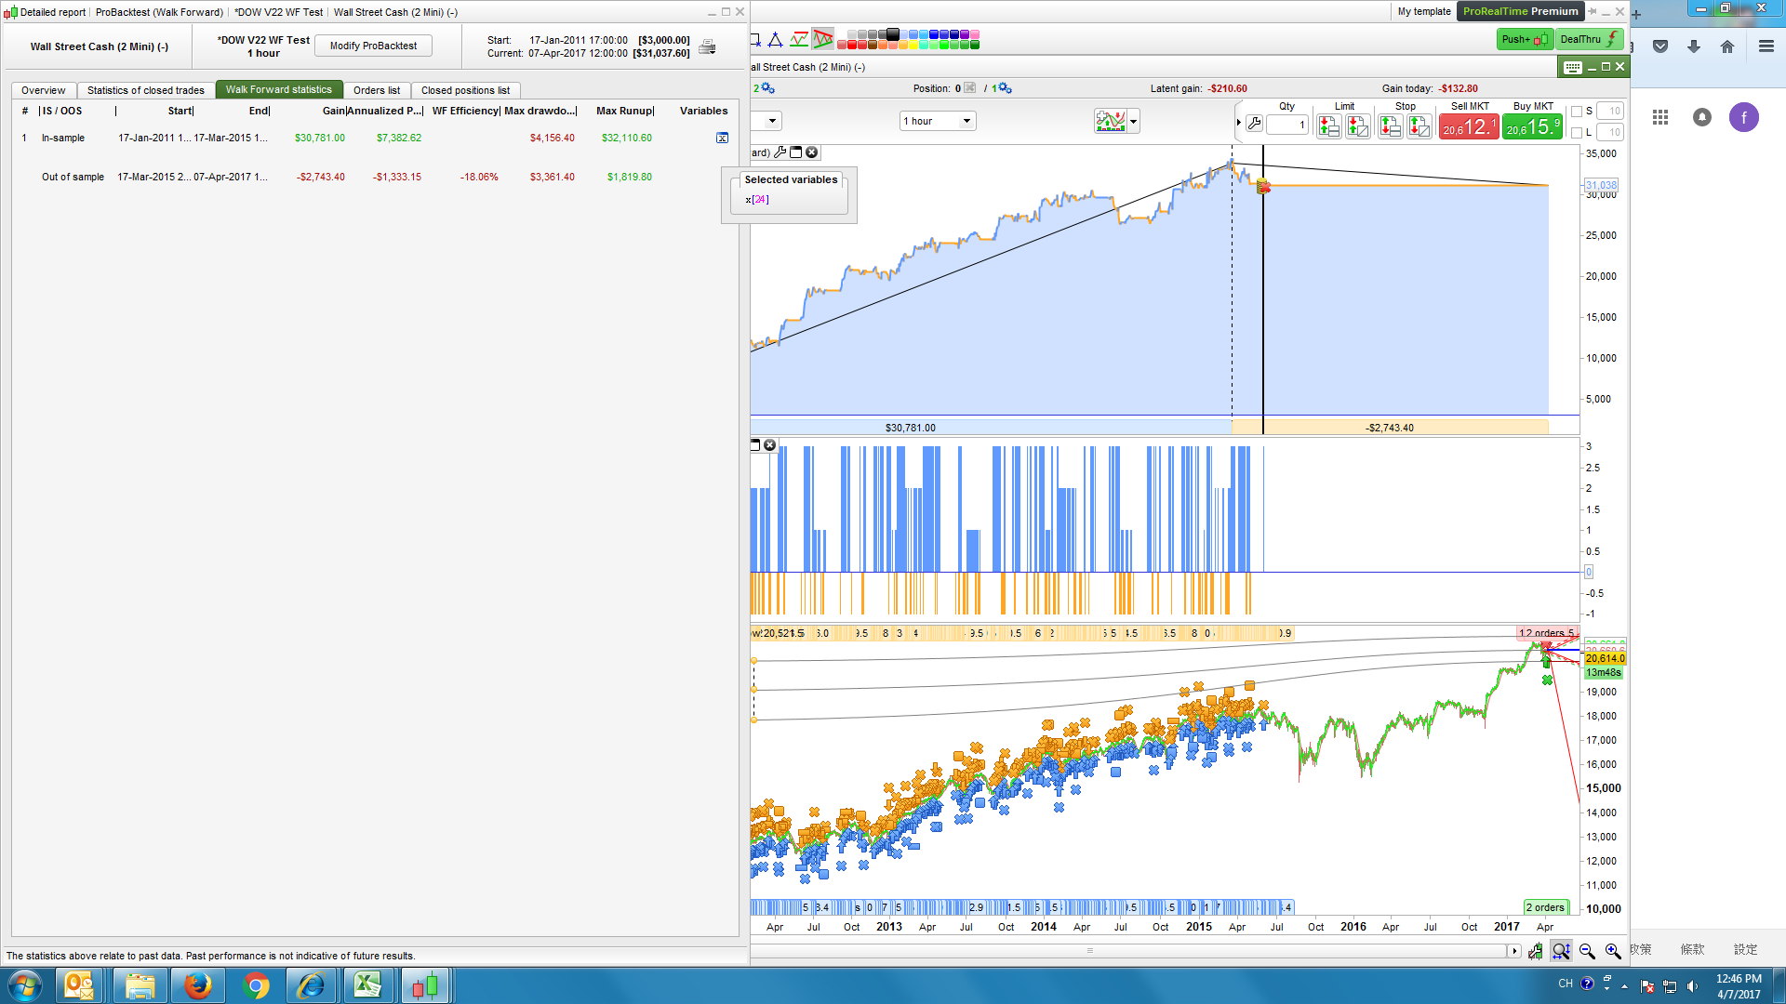Open the trading panel wrench settings

[x=1254, y=123]
